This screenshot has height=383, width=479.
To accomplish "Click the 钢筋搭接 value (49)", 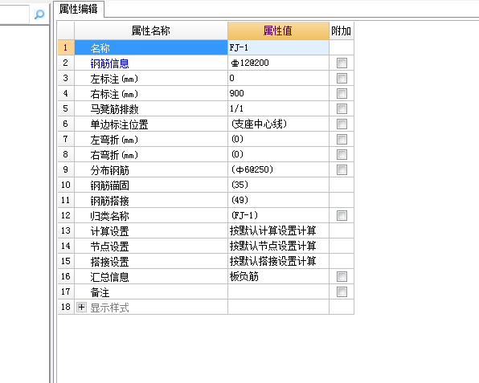I will pos(239,200).
